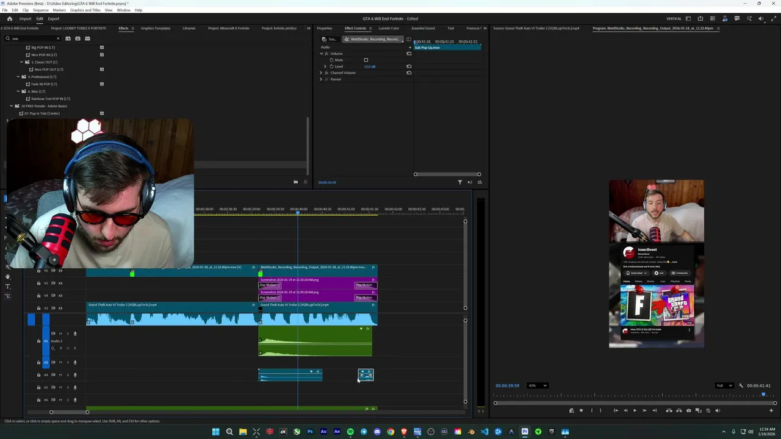Open the playback resolution 'Full' dropdown
This screenshot has width=781, height=439.
(724, 385)
